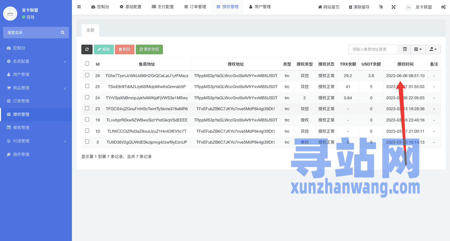450x241 pixels.
Task: Sort by the Id column header
Action: 98,64
